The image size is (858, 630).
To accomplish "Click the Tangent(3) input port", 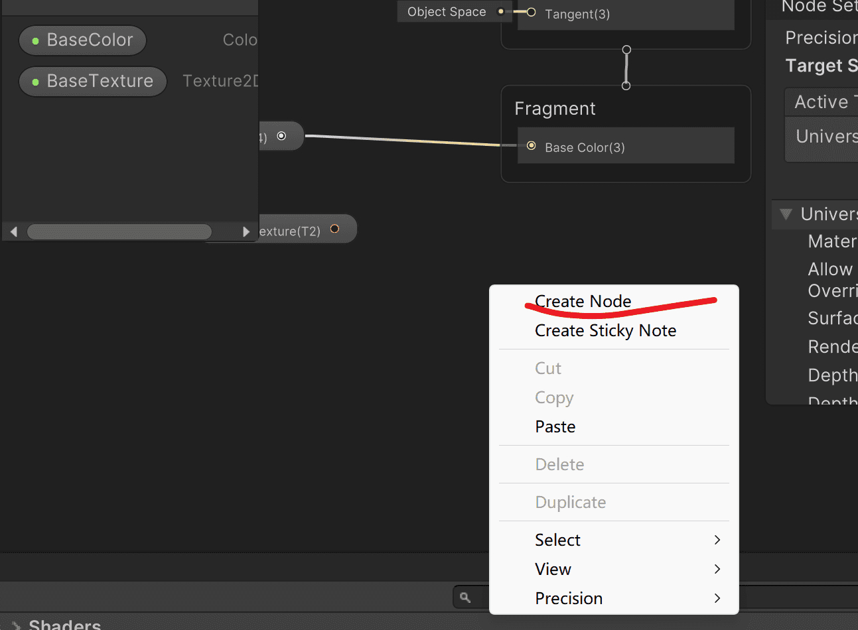I will (531, 12).
